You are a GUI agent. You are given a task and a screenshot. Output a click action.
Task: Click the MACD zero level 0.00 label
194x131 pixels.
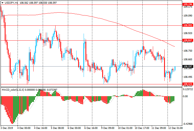click(186, 96)
